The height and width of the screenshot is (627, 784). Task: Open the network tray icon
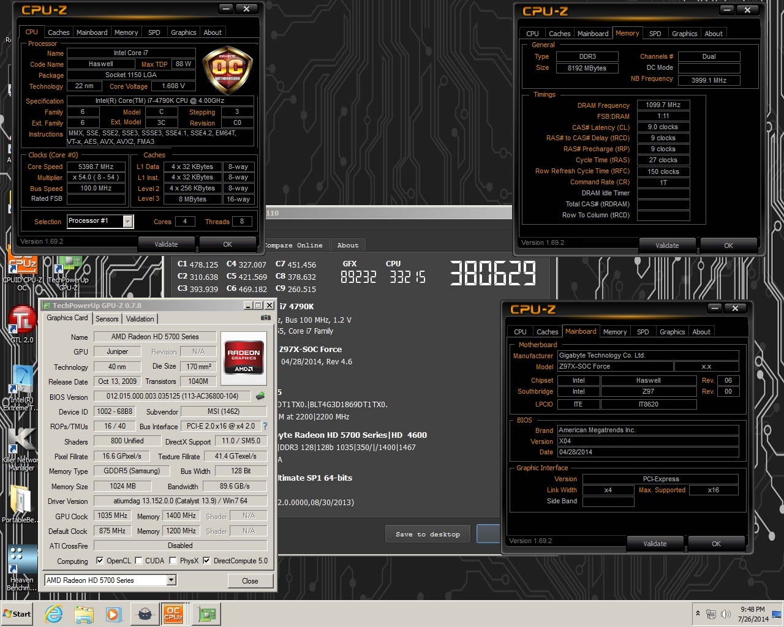pos(711,614)
